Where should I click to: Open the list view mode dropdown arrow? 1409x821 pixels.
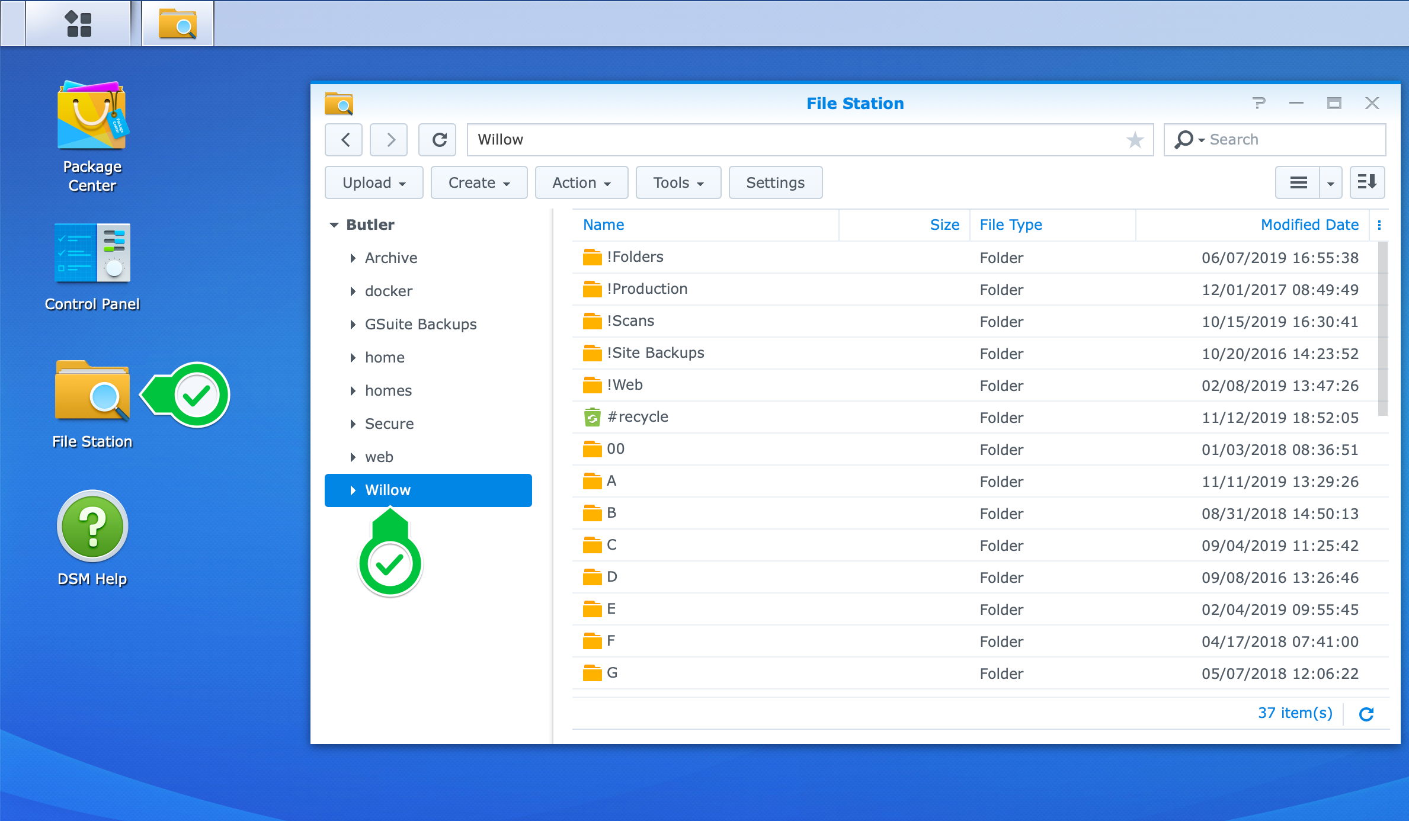[x=1331, y=183]
